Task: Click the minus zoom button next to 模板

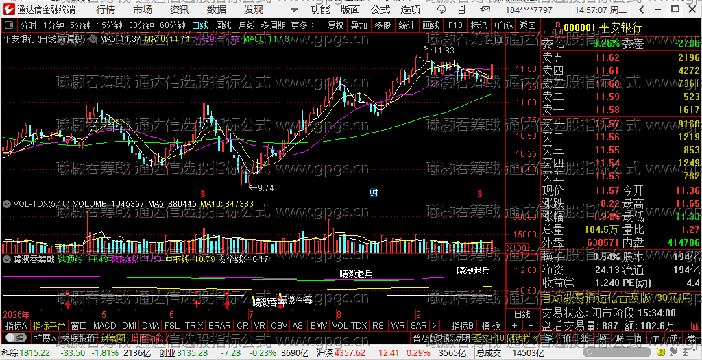Action: point(531,325)
